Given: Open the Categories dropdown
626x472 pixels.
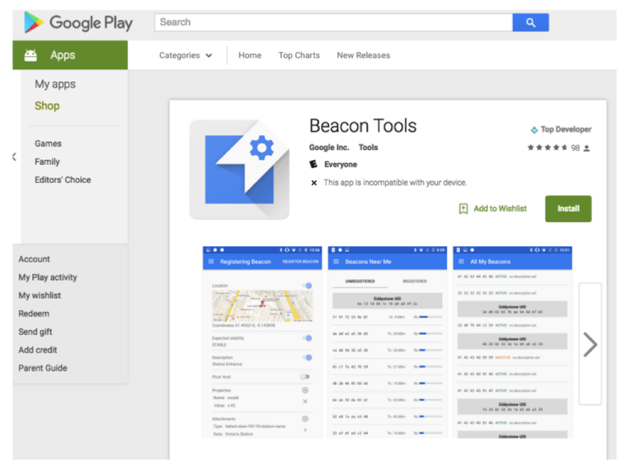Looking at the screenshot, I should pos(186,55).
